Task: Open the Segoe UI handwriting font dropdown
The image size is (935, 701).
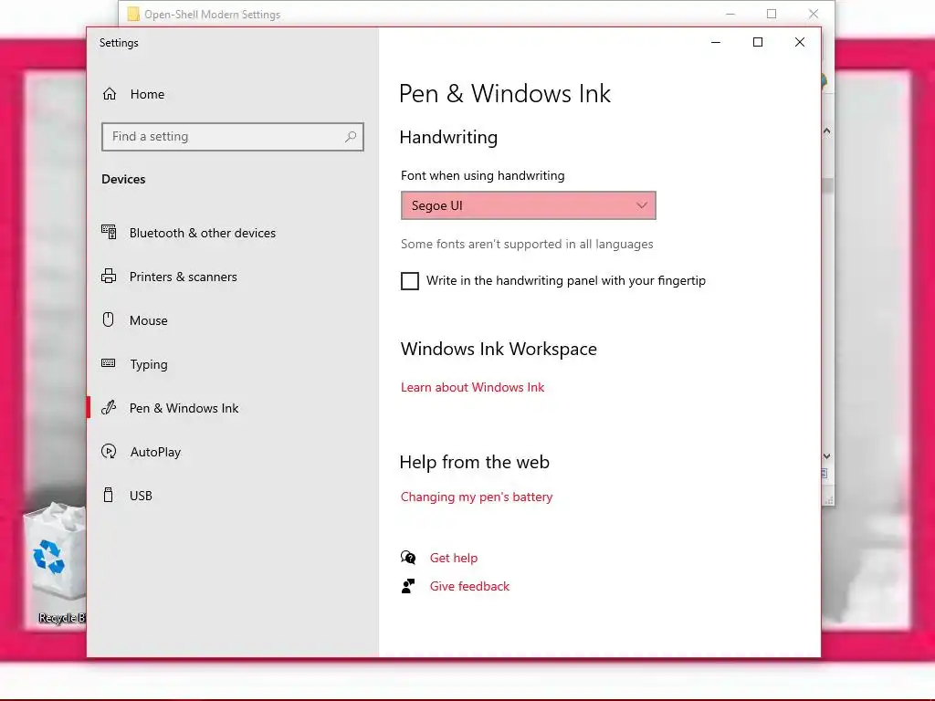Action: (x=529, y=205)
